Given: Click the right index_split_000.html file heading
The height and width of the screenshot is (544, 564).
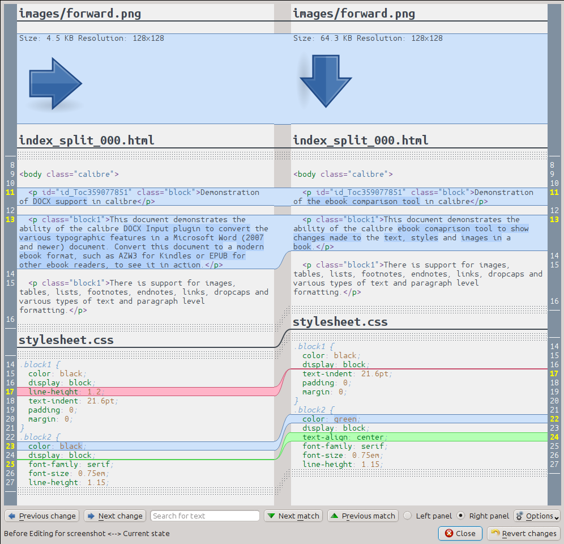Looking at the screenshot, I should click(x=360, y=140).
